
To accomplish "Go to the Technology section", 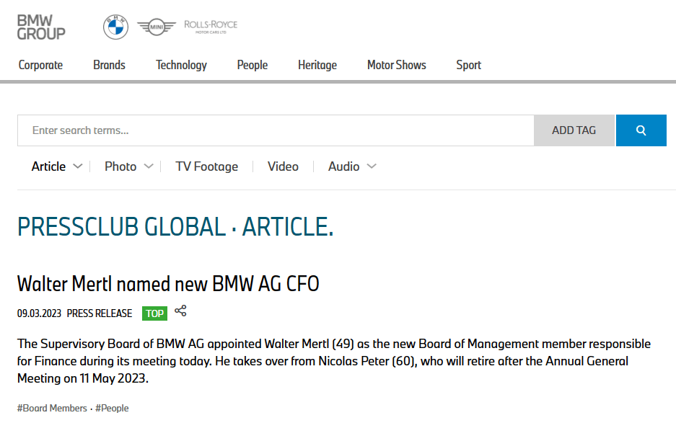I will 181,65.
